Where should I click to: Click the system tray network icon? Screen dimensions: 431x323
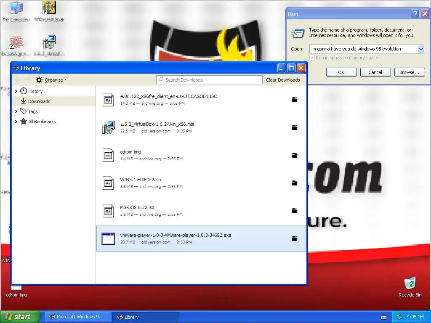[x=400, y=317]
